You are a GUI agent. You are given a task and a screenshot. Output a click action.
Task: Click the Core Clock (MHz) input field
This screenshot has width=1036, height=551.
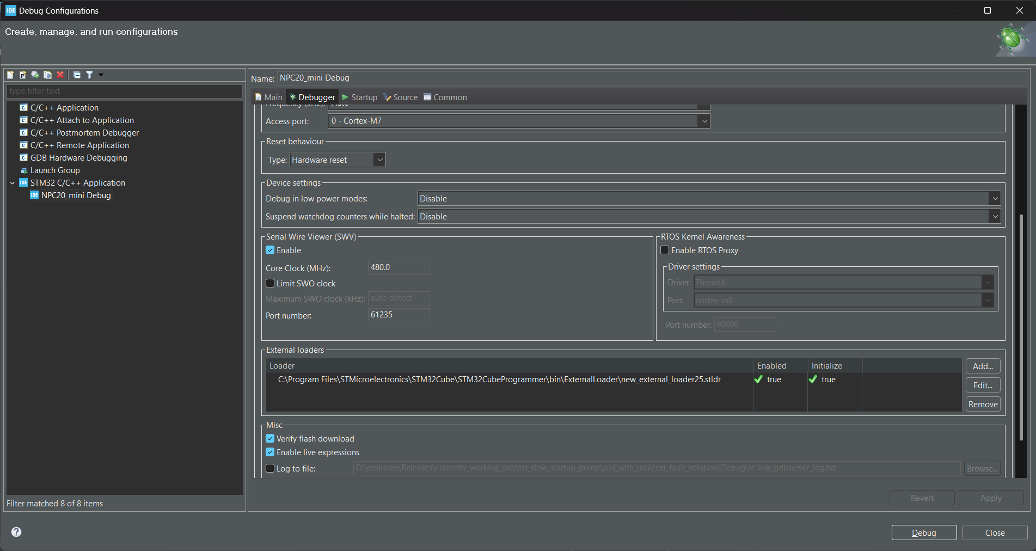pos(399,268)
